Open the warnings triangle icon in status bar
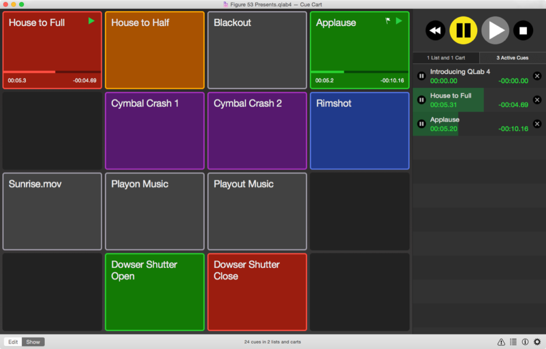This screenshot has width=546, height=349. click(x=501, y=342)
